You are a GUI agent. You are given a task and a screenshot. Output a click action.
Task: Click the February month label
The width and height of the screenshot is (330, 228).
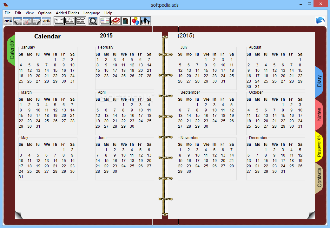(x=106, y=47)
